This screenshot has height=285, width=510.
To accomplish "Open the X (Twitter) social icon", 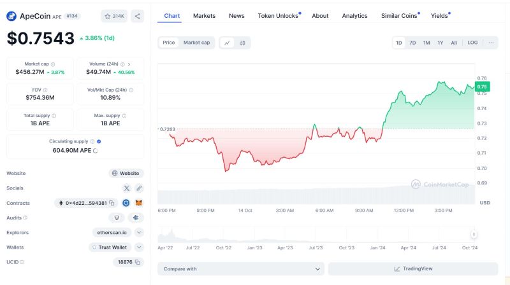I will click(126, 188).
